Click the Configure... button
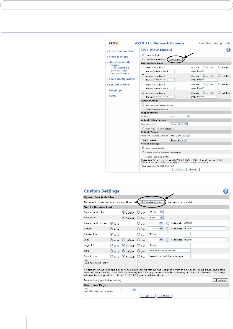233x329 pixels. pyautogui.click(x=176, y=59)
